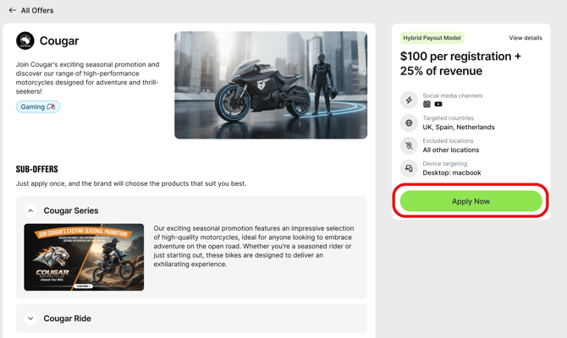Click the Cougar brand logo
Viewport: 567px width, 338px height.
(x=25, y=41)
